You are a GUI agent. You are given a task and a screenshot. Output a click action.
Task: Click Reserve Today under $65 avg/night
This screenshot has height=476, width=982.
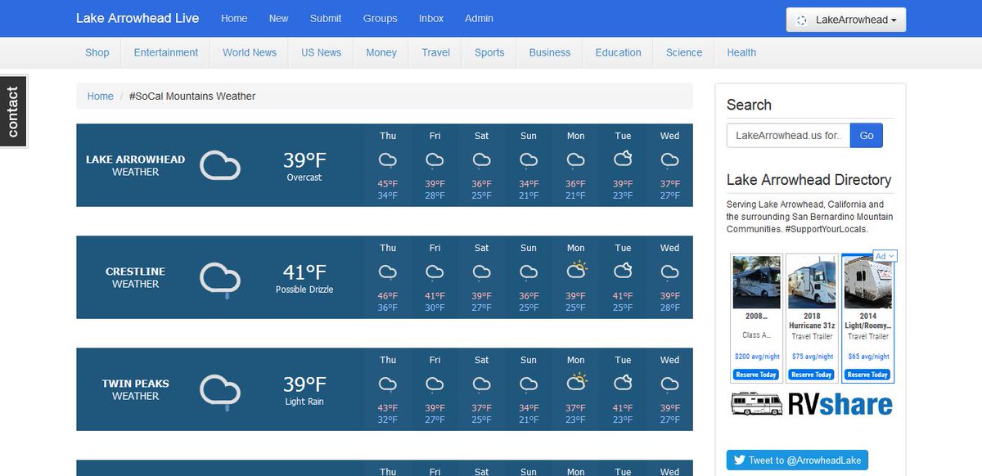coord(867,375)
